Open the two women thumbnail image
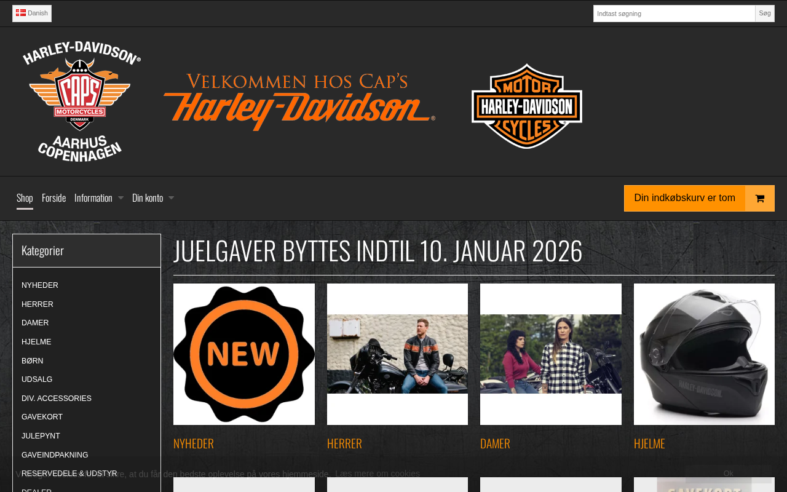This screenshot has height=492, width=787. 551,354
